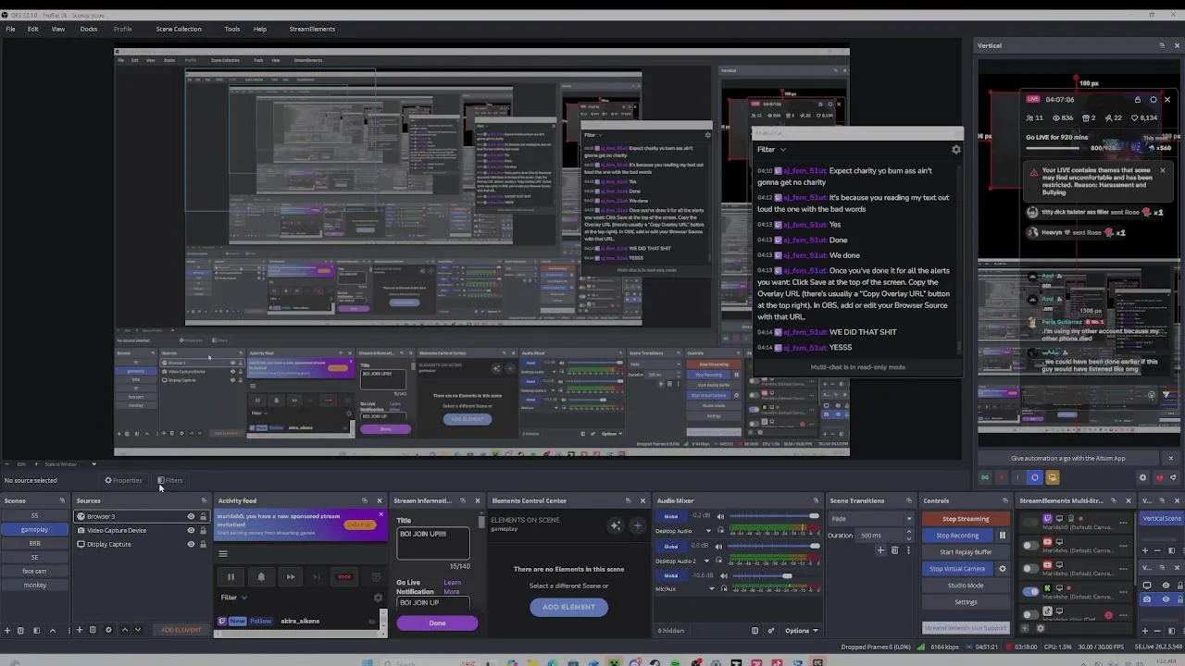Viewport: 1185px width, 666px height.
Task: Click ADD ELEMENT in Elements Control Center
Action: 568,607
